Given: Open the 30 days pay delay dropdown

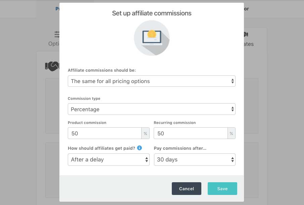Looking at the screenshot, I should click(x=195, y=159).
